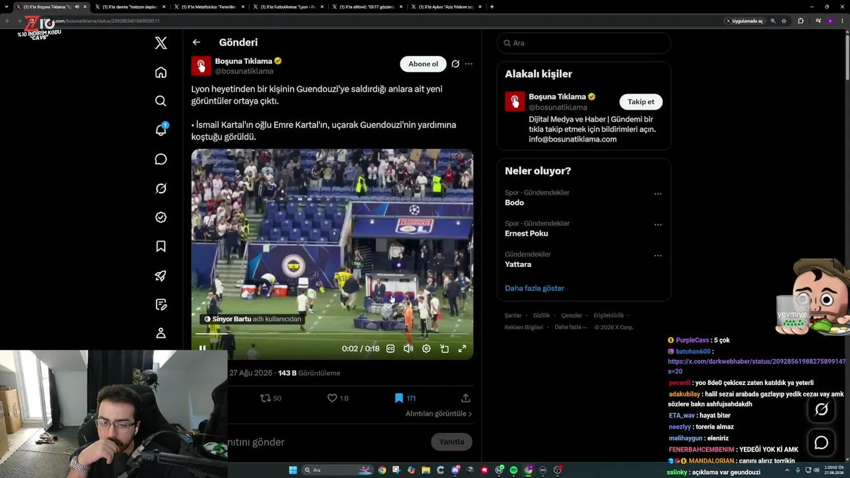Like the post with 1 B likes
The image size is (850, 478).
338,398
